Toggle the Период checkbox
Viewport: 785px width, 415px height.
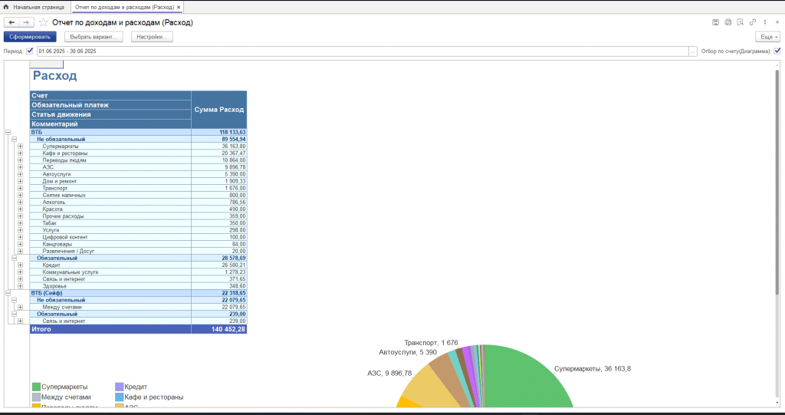point(30,51)
